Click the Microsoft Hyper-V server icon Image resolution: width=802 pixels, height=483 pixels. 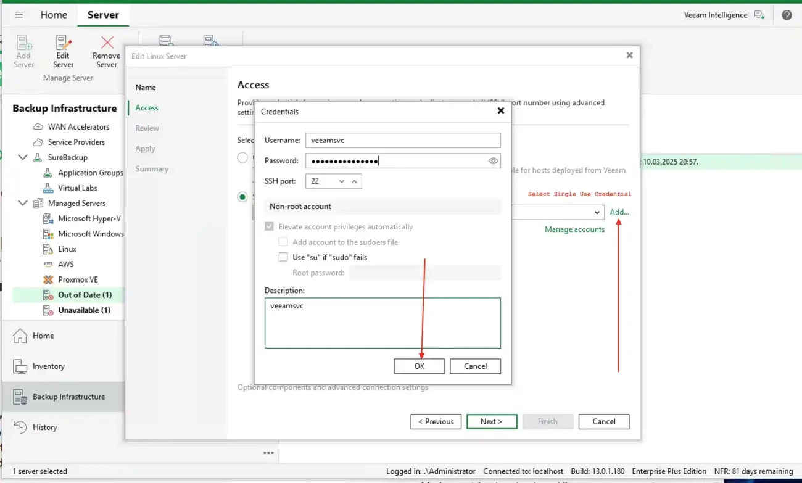click(48, 218)
